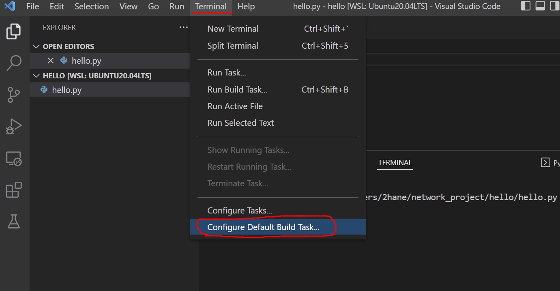
Task: Collapse the HELLO workspace folder section
Action: pyautogui.click(x=36, y=76)
